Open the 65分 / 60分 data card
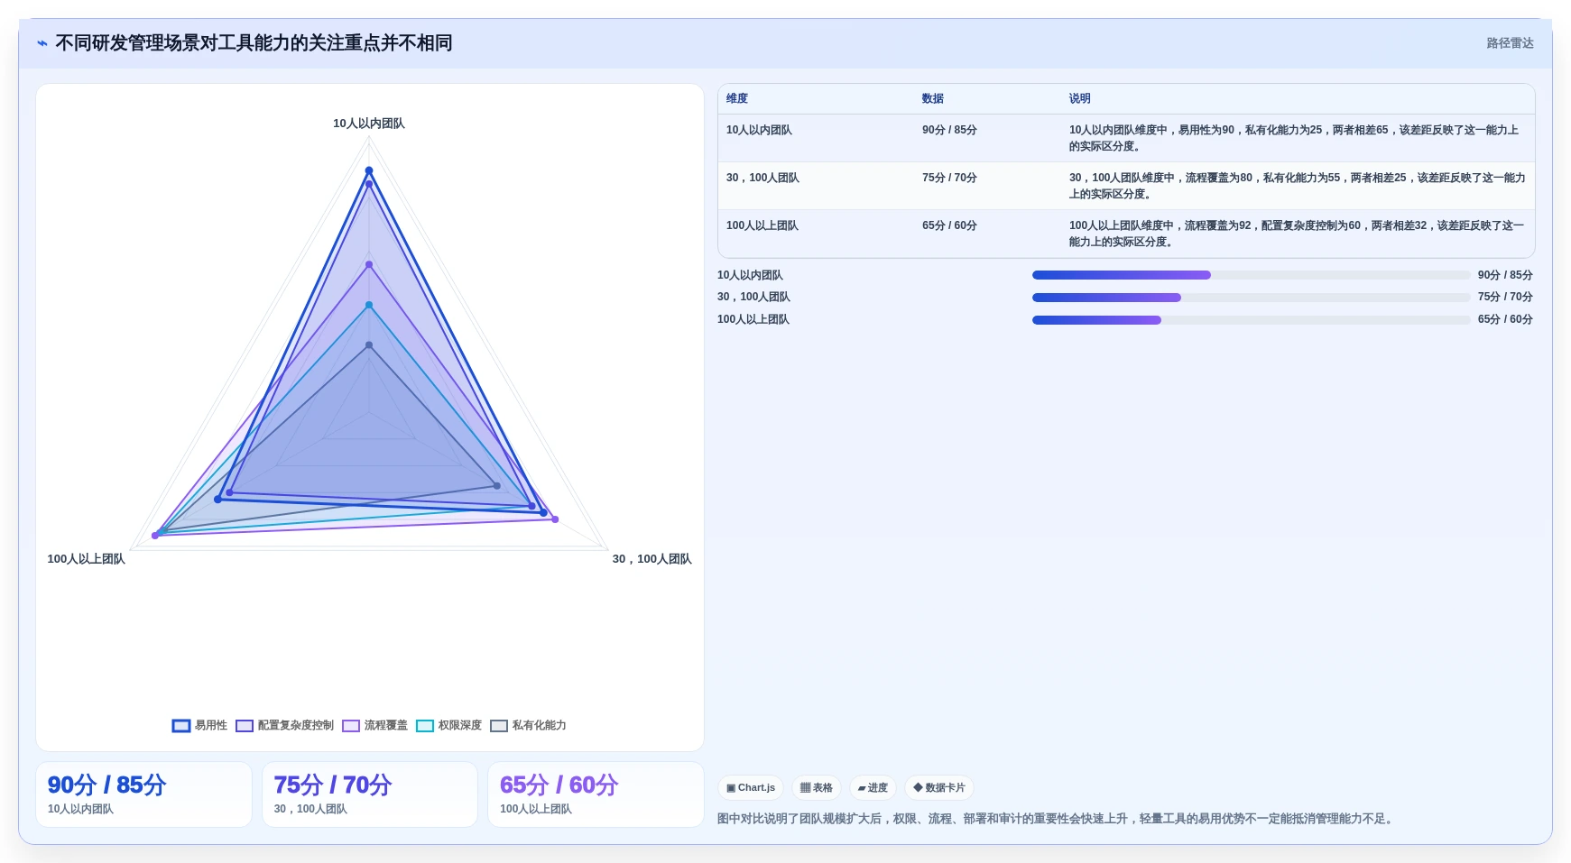The width and height of the screenshot is (1571, 863). point(596,794)
